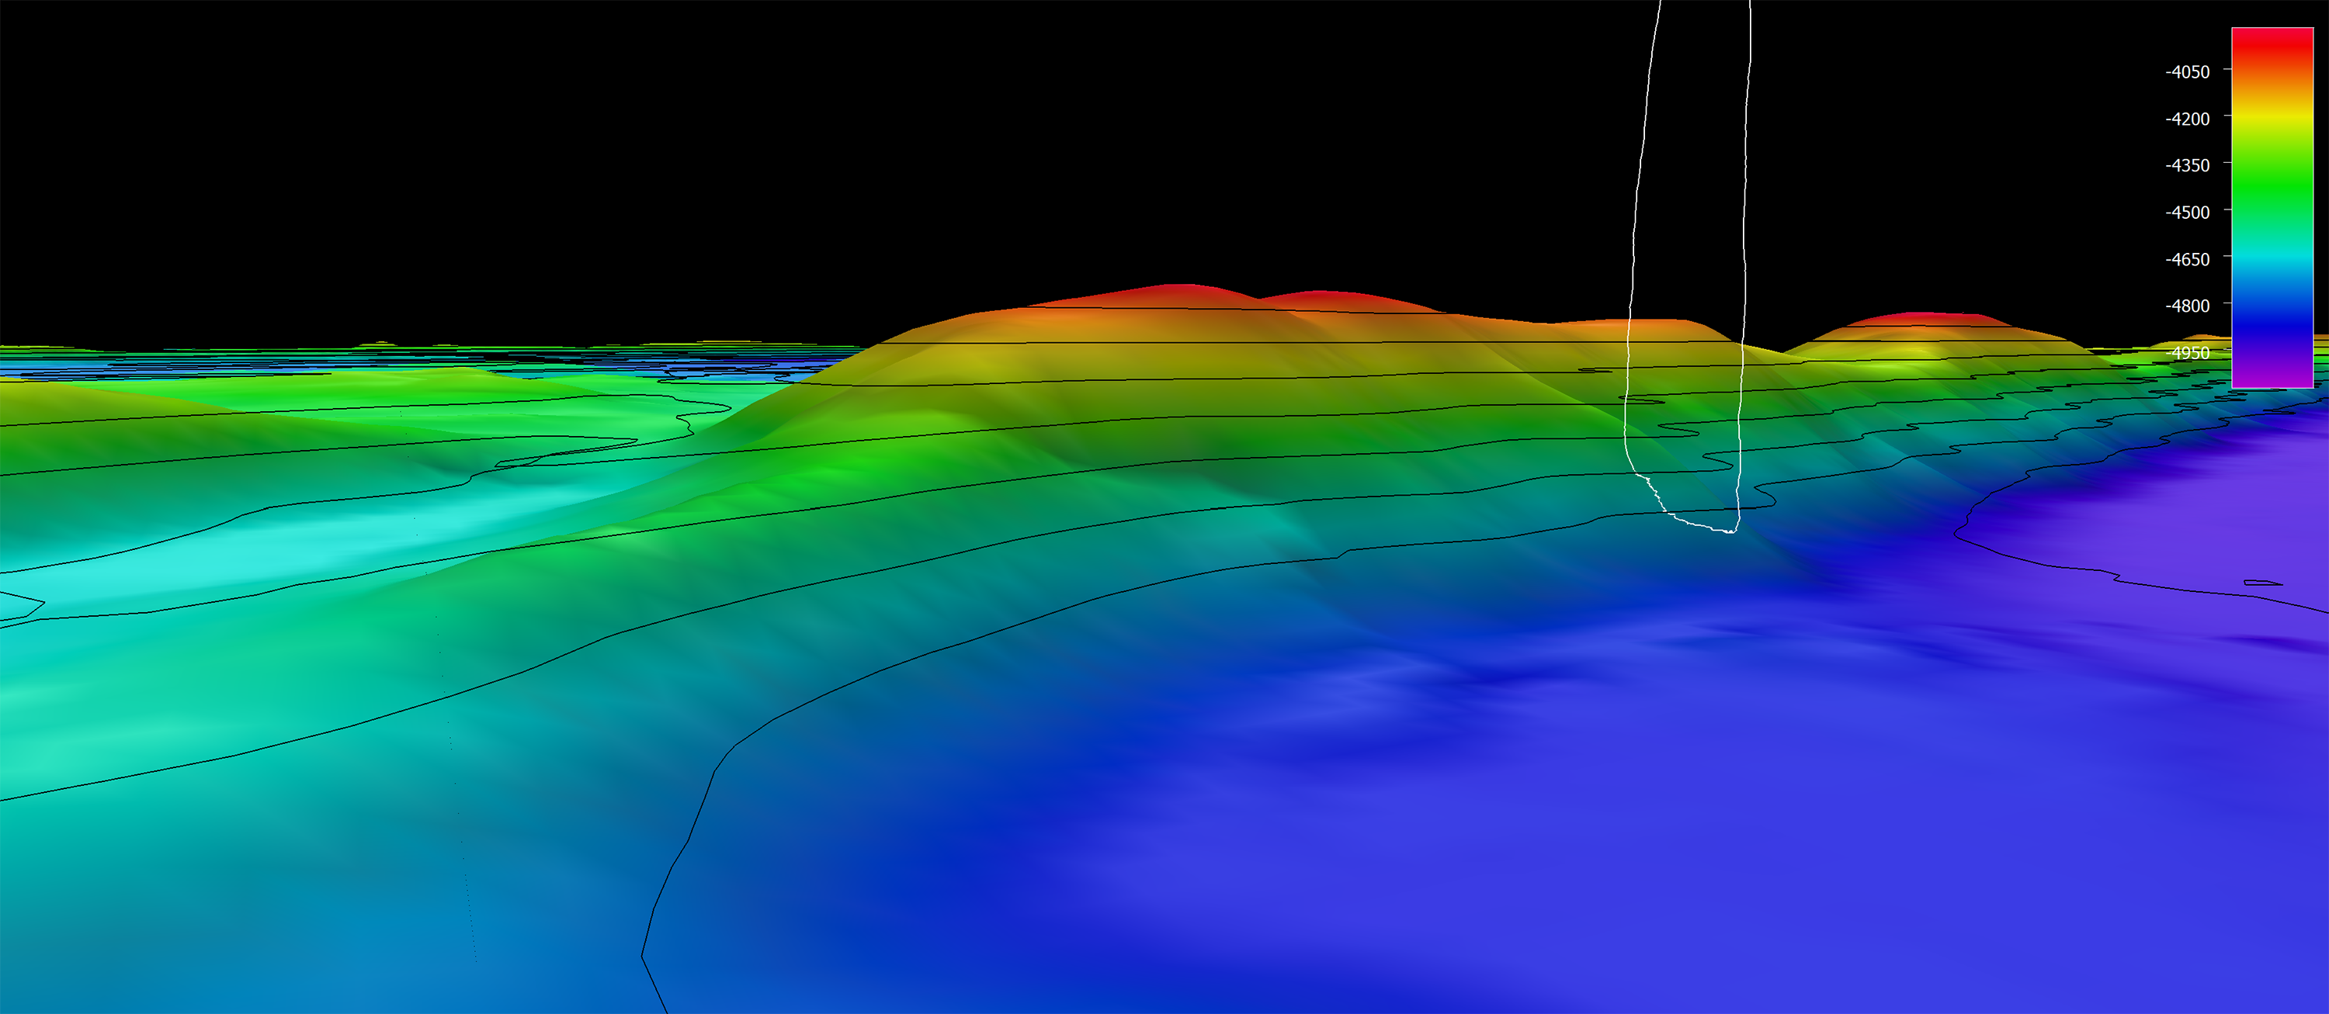
Task: Select the -4350 depth legend value
Action: [x=2187, y=165]
